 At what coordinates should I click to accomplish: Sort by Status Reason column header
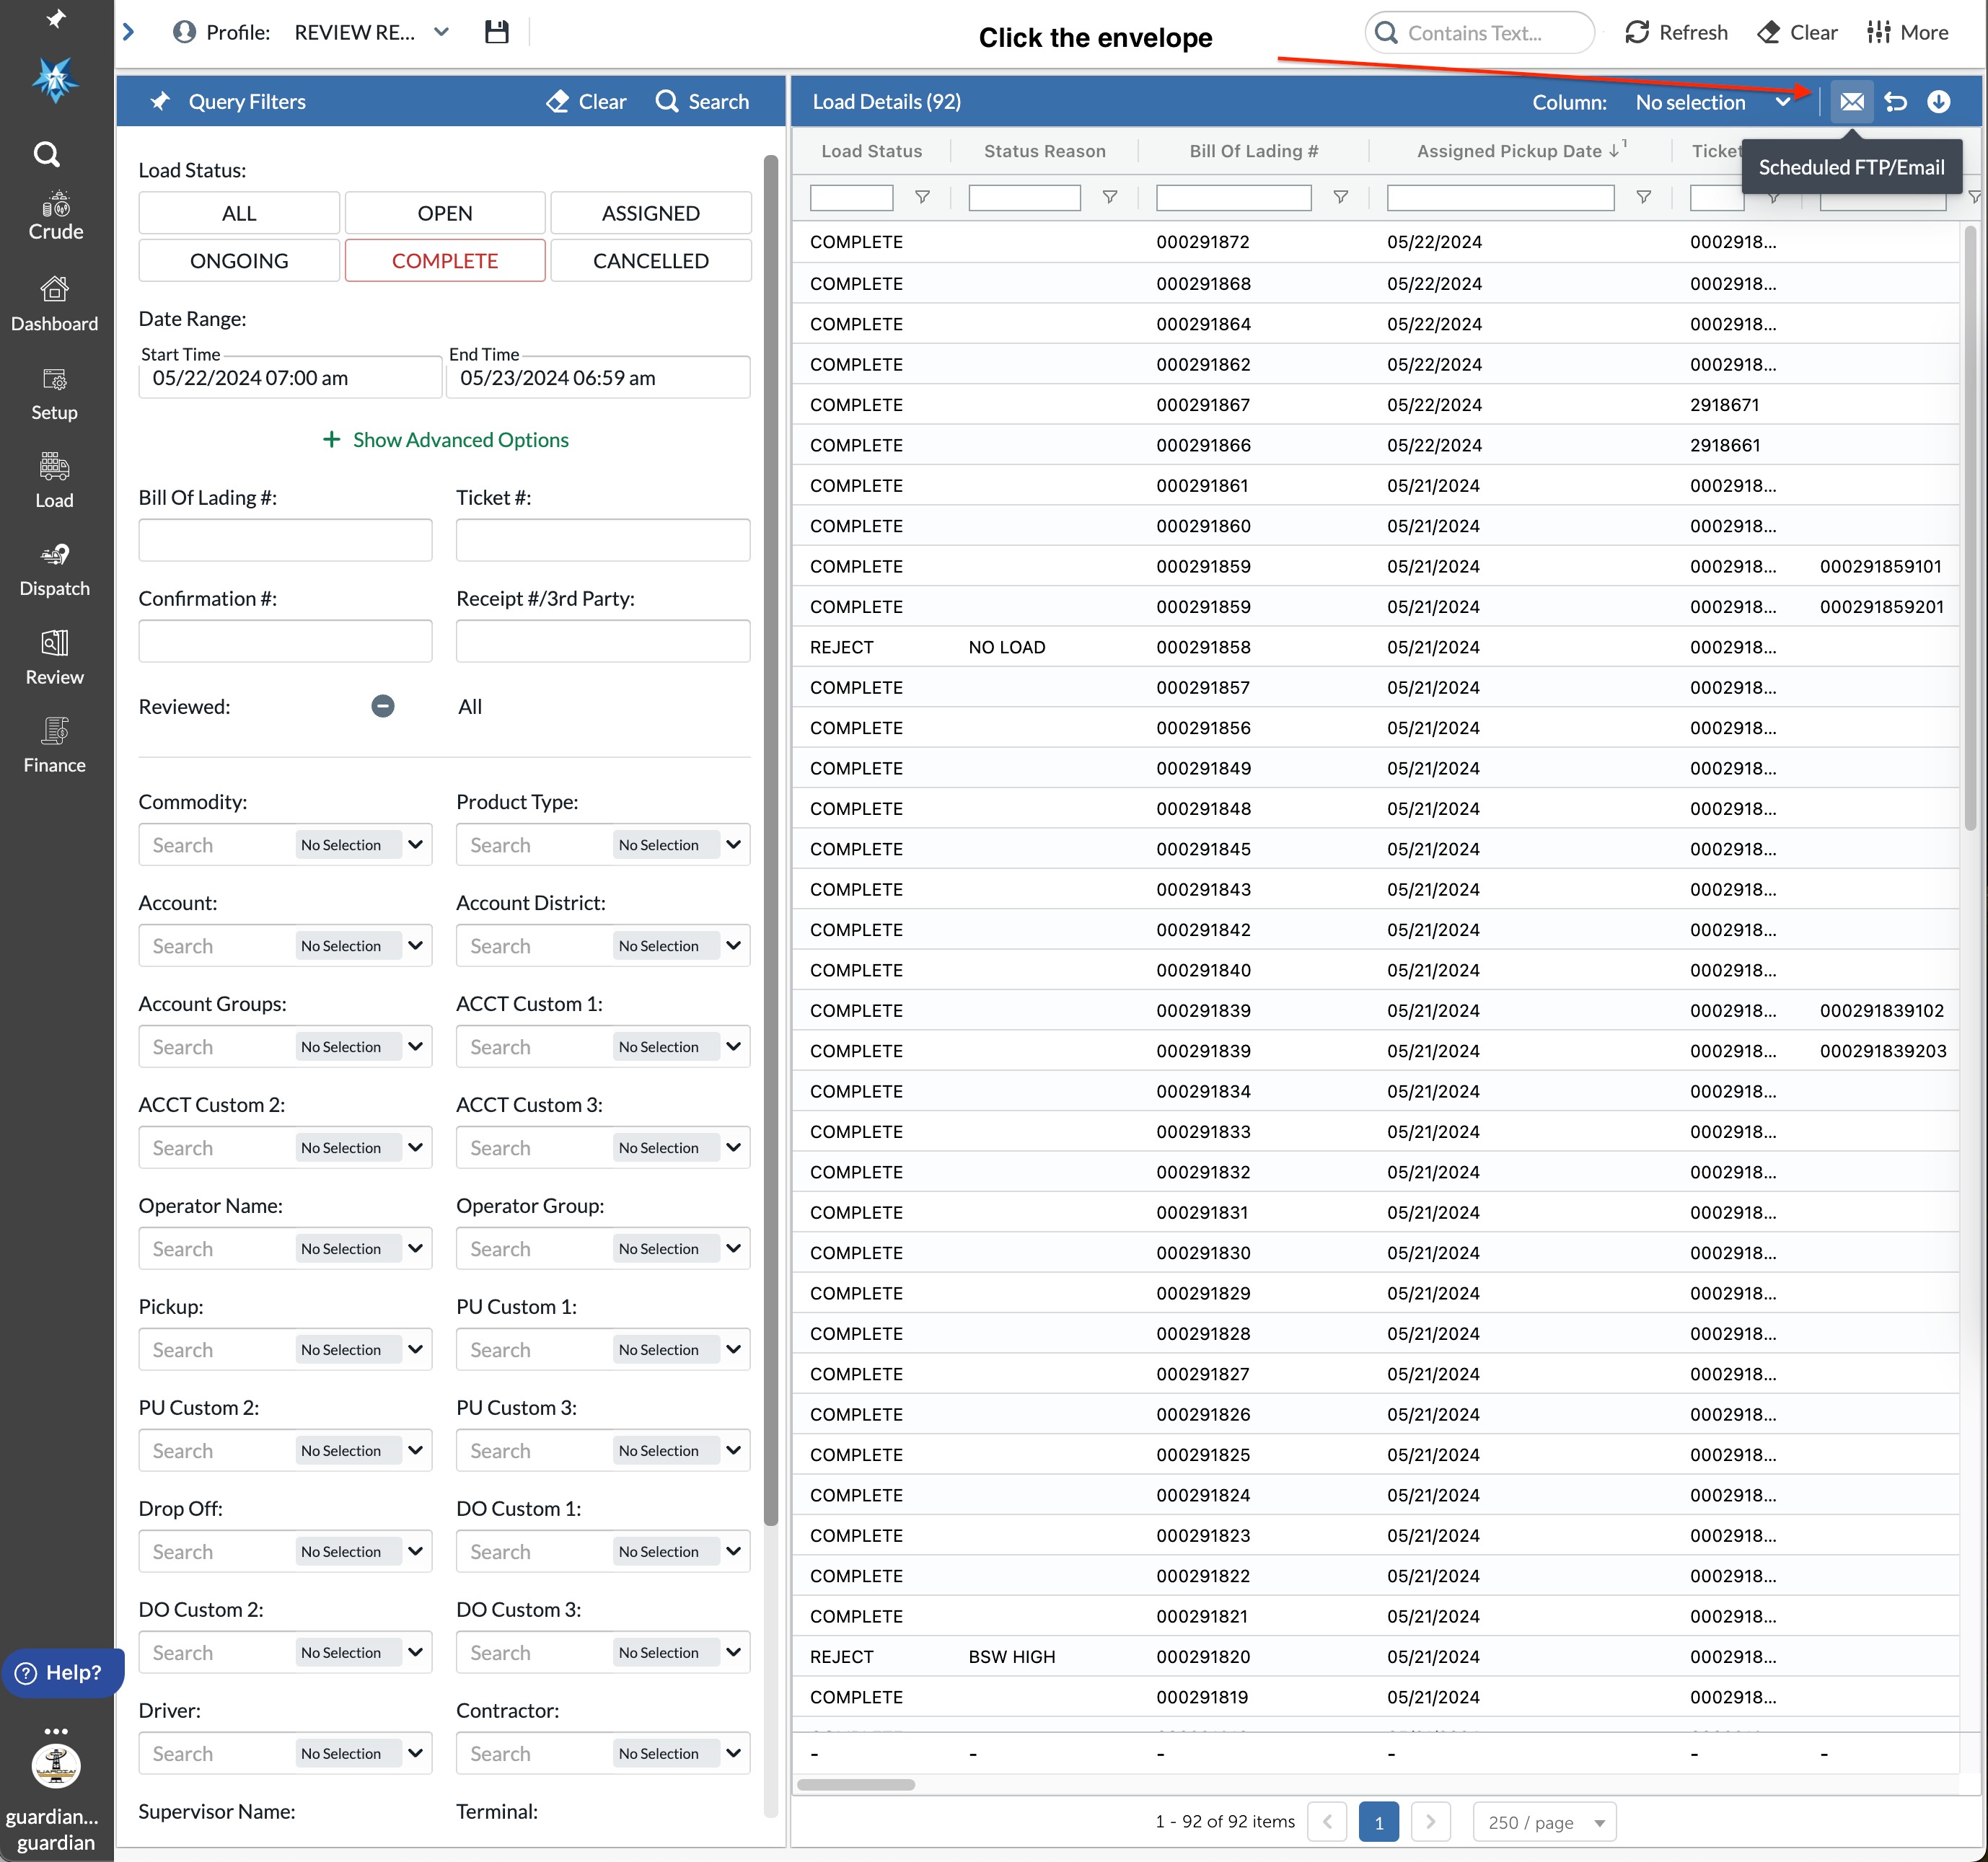(1044, 151)
